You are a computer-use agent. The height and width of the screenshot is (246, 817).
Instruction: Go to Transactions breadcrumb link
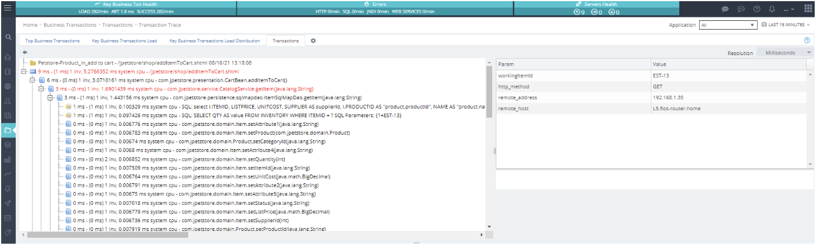(x=117, y=25)
